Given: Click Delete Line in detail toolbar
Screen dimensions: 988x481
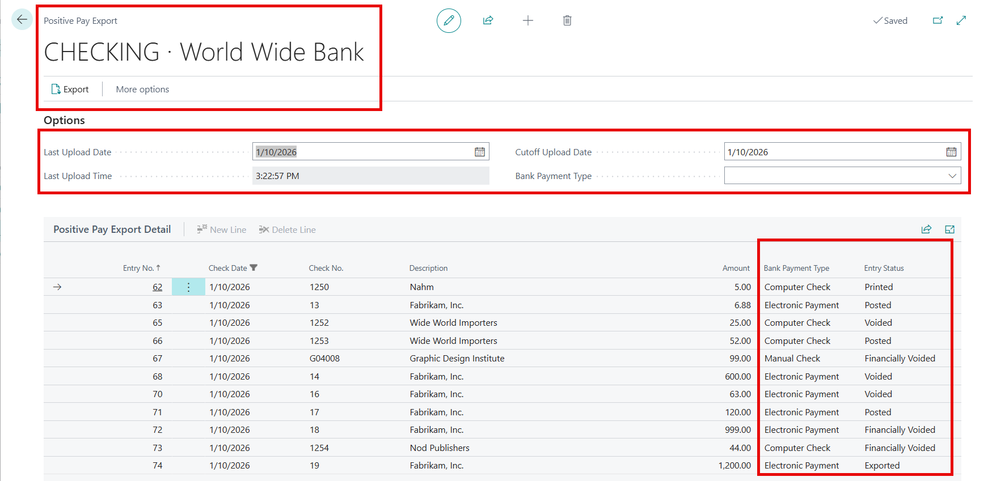Looking at the screenshot, I should pos(288,229).
